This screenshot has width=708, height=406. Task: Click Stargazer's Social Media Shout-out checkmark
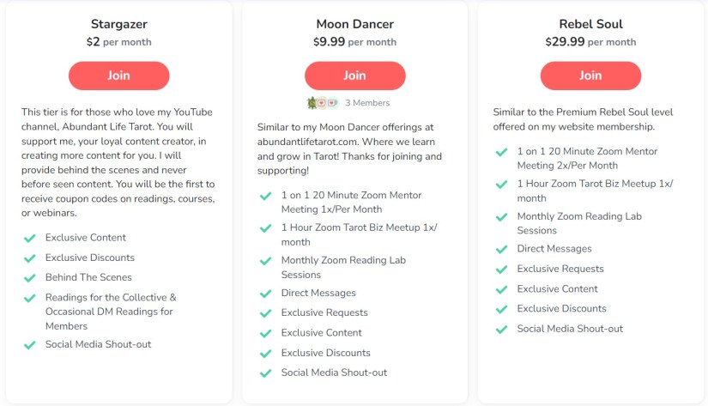(30, 345)
